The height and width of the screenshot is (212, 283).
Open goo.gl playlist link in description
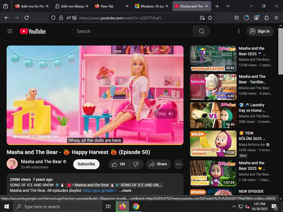click(x=100, y=190)
